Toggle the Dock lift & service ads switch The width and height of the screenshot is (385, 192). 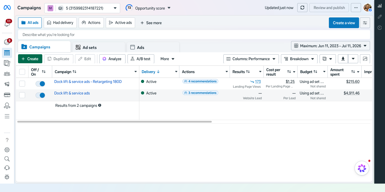coord(40,95)
